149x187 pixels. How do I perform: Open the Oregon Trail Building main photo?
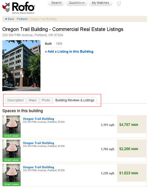click(x=21, y=66)
